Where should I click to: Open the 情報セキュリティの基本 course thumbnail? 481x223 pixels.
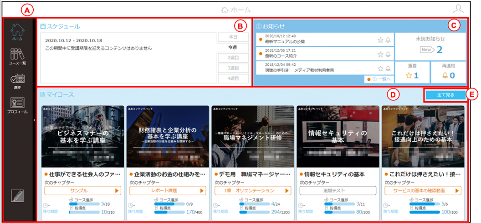click(338, 136)
